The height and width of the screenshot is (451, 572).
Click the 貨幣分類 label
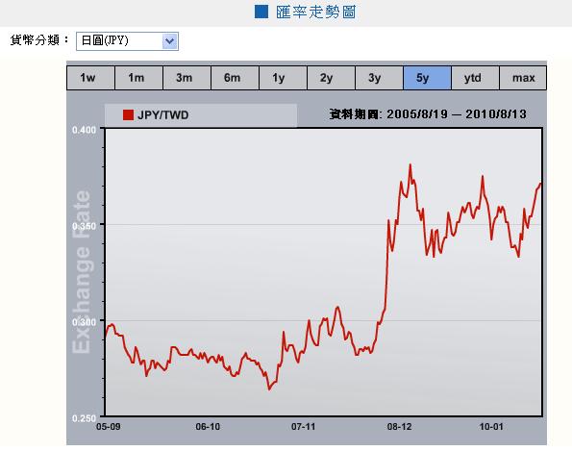tap(38, 39)
